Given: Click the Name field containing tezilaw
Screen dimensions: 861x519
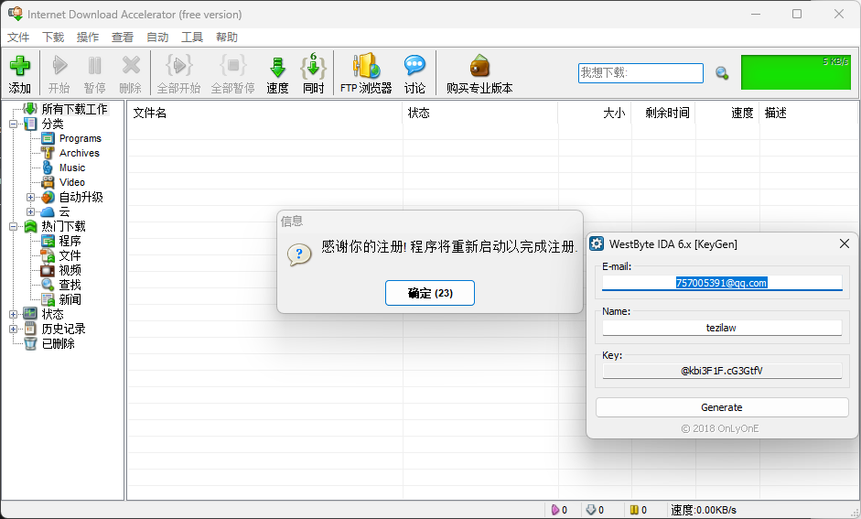Looking at the screenshot, I should [722, 328].
